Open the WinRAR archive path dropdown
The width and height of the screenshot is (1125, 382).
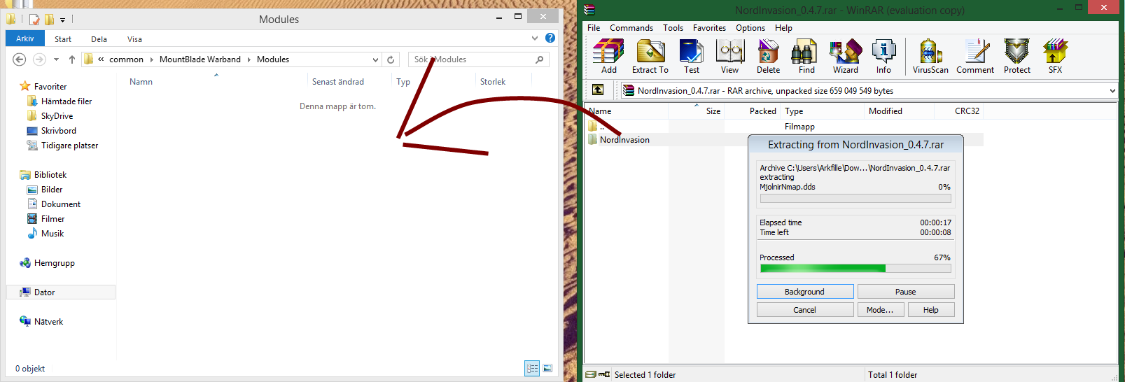pos(1112,90)
